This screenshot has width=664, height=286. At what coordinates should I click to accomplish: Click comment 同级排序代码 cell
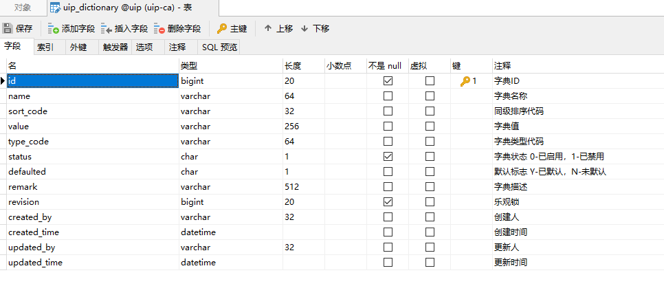[x=519, y=111]
